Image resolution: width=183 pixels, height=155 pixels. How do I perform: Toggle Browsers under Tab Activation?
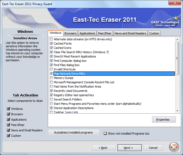tap(8, 114)
